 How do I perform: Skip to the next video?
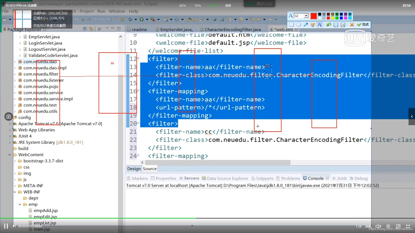pyautogui.click(x=14, y=226)
